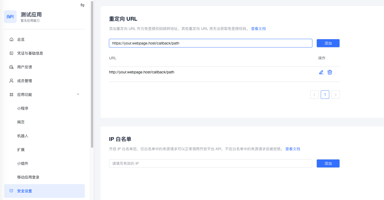Click the trash icon to delete the callback URL
This screenshot has height=200, width=384.
[x=329, y=72]
